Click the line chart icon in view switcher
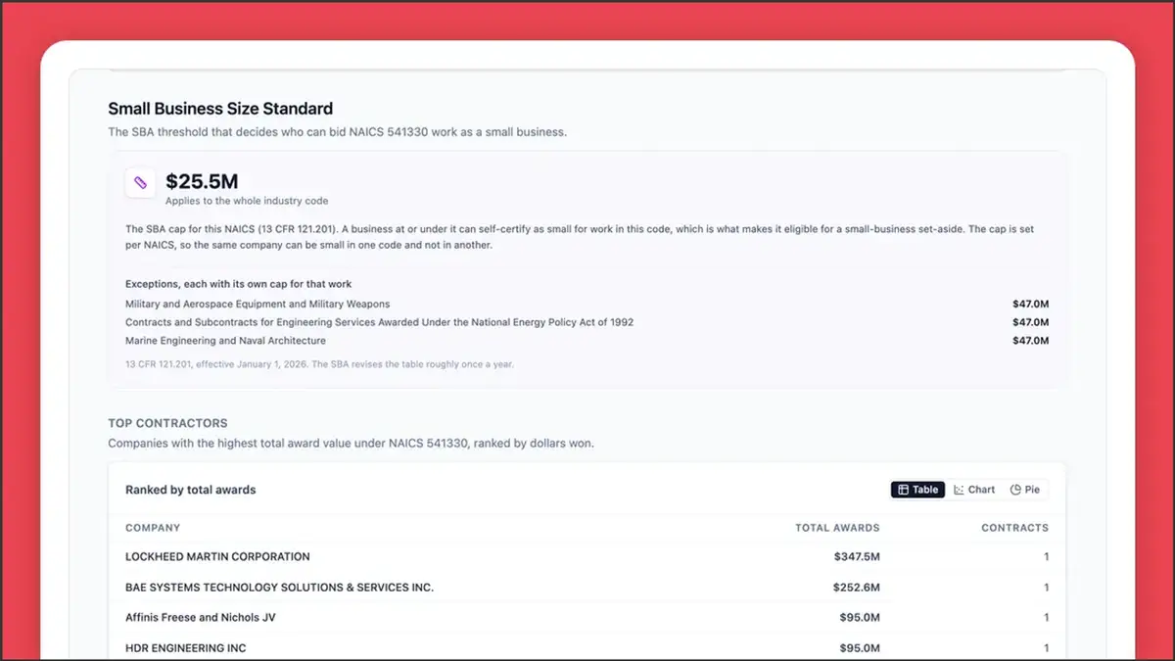Screen dimensions: 1175x661 coord(960,490)
